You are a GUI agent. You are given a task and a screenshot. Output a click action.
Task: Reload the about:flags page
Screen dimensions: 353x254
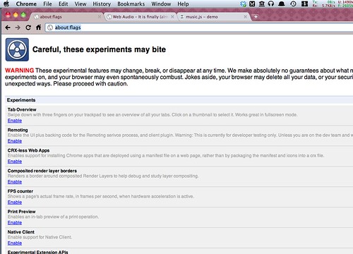pyautogui.click(x=28, y=28)
